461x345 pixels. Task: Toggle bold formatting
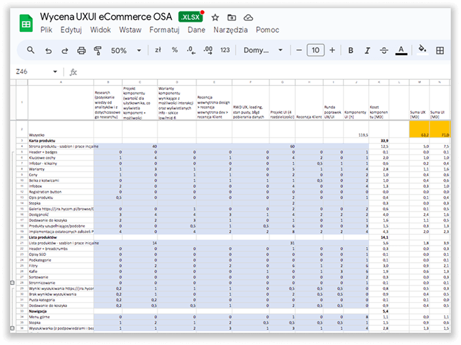351,50
